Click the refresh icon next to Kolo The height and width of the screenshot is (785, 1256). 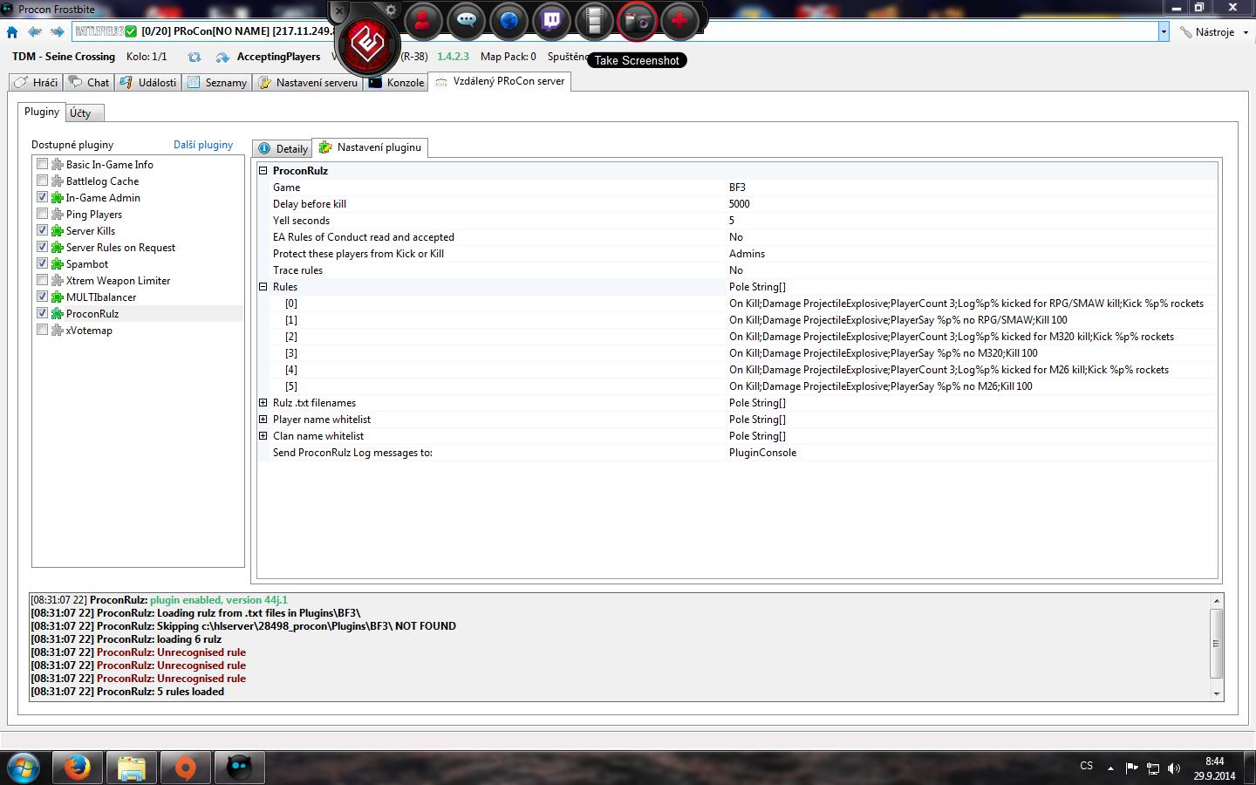click(194, 57)
